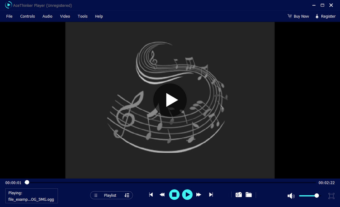Skip to the next track
The height and width of the screenshot is (207, 340).
[x=211, y=195]
